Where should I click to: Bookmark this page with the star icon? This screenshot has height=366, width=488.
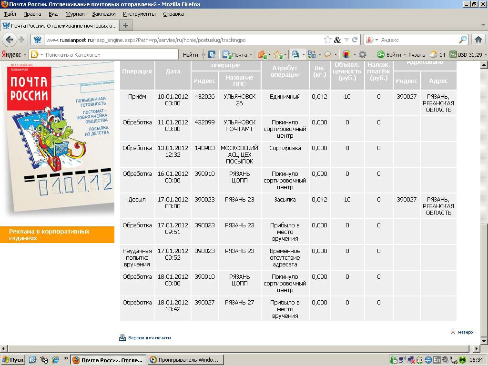[x=328, y=40]
